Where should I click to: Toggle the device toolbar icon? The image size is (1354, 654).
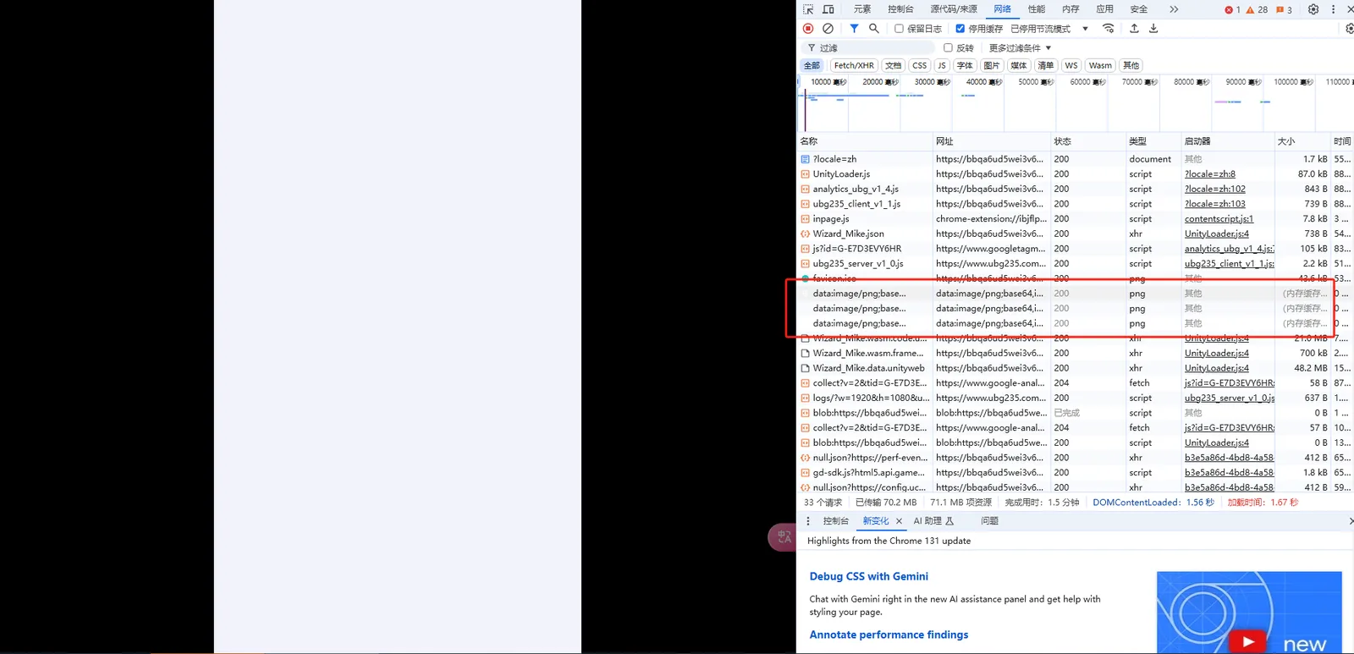828,9
